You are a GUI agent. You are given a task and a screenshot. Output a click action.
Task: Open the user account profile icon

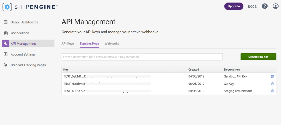point(275,6)
